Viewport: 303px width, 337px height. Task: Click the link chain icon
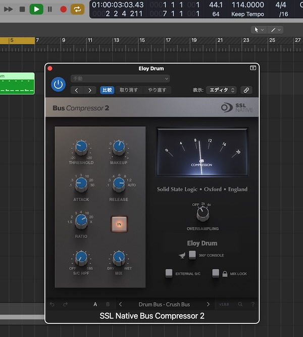(x=246, y=90)
